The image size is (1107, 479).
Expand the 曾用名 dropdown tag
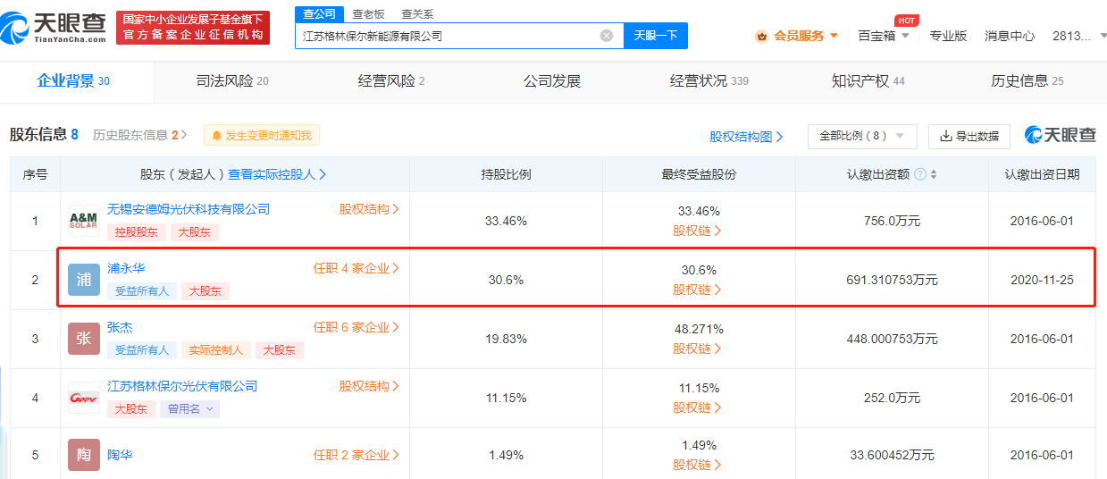(x=189, y=408)
